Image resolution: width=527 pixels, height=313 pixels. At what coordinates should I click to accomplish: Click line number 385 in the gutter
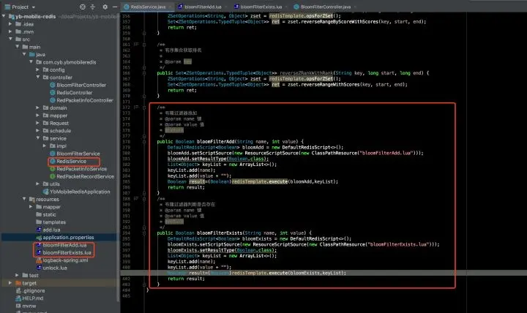[x=126, y=181]
